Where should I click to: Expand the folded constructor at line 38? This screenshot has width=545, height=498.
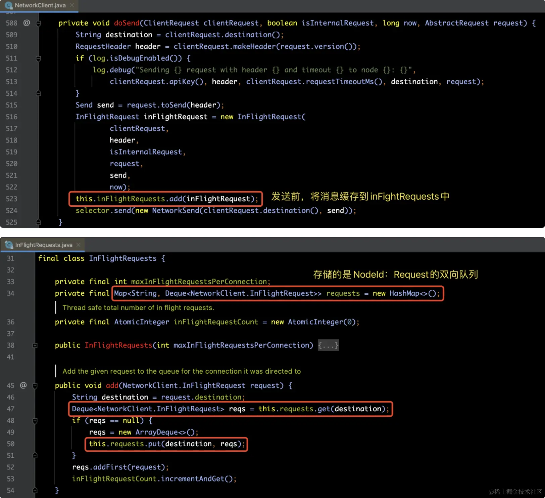coord(35,345)
